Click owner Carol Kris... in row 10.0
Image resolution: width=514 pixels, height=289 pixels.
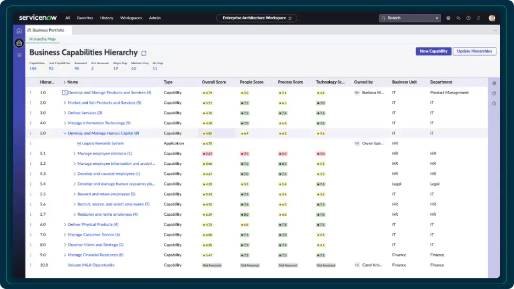pos(372,265)
